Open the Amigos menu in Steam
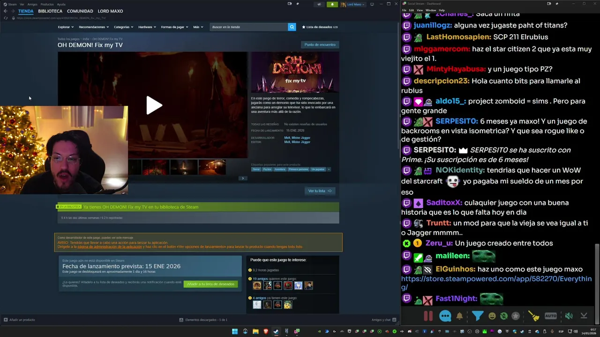Image resolution: width=600 pixels, height=337 pixels. [32, 4]
